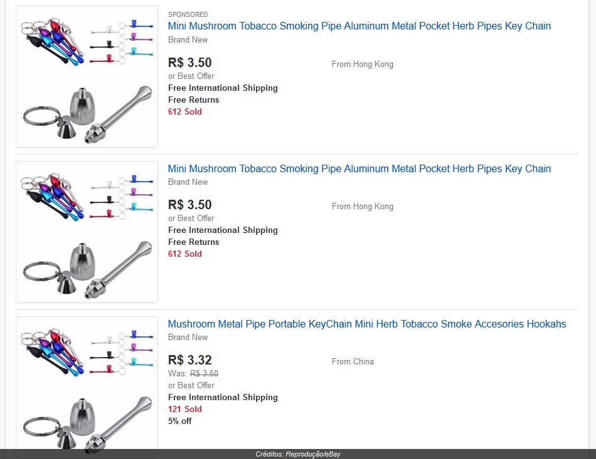
Task: Click From China location text
Action: [x=353, y=361]
